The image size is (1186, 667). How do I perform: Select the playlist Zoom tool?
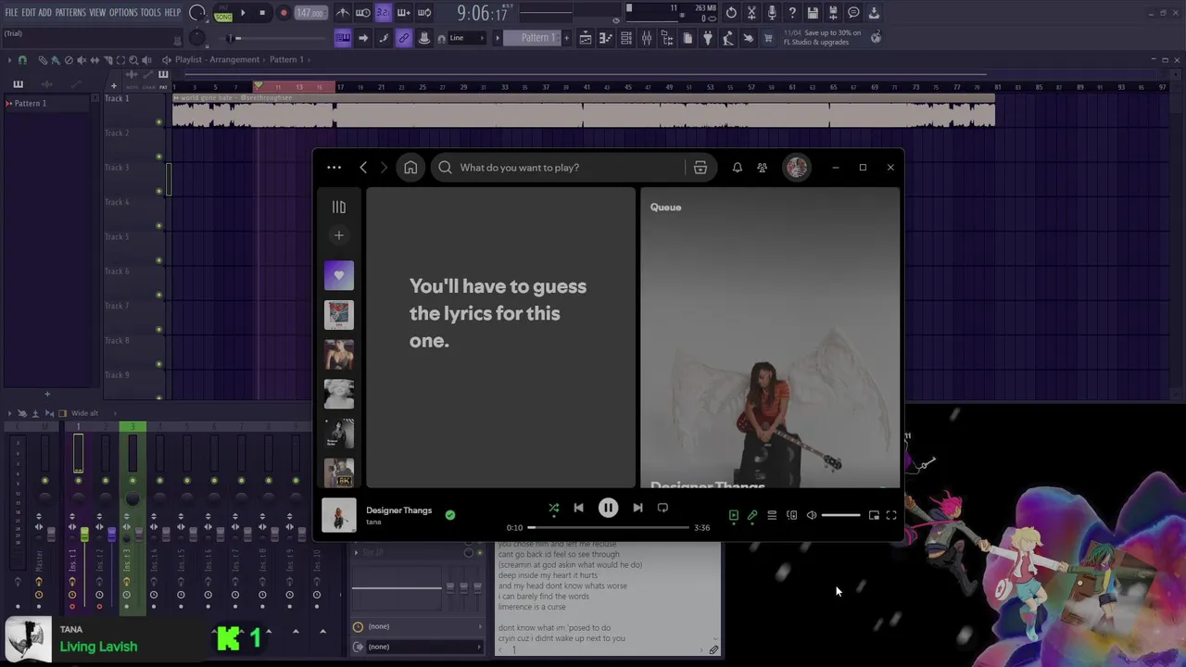pyautogui.click(x=133, y=60)
